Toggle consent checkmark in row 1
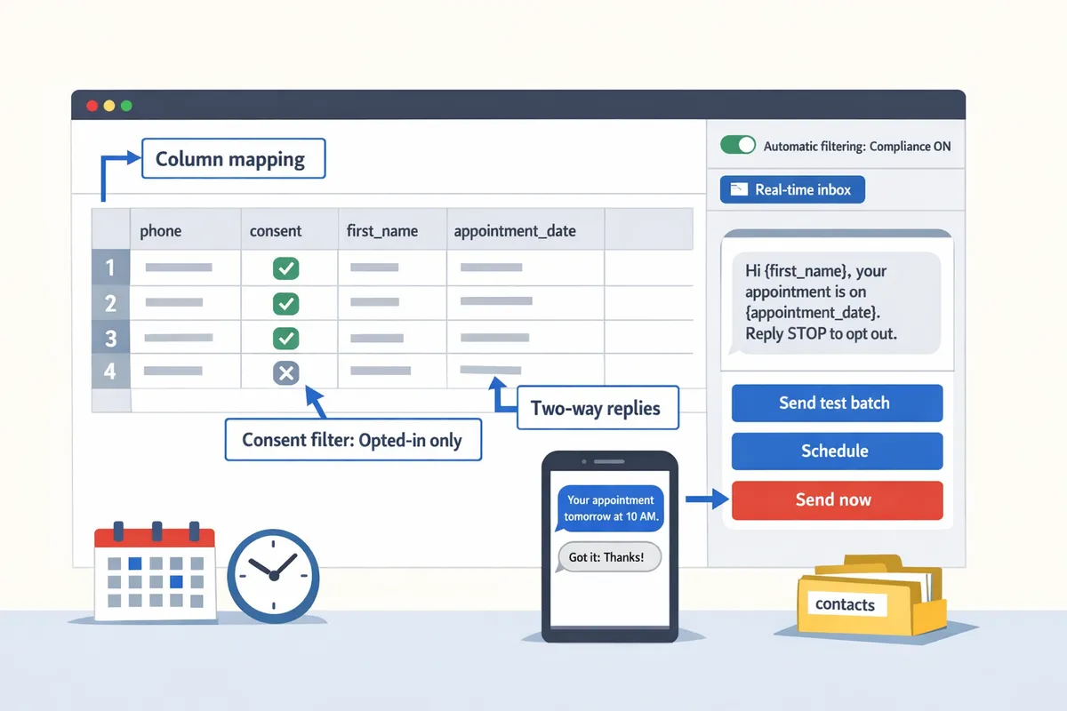The height and width of the screenshot is (711, 1067). pyautogui.click(x=285, y=268)
